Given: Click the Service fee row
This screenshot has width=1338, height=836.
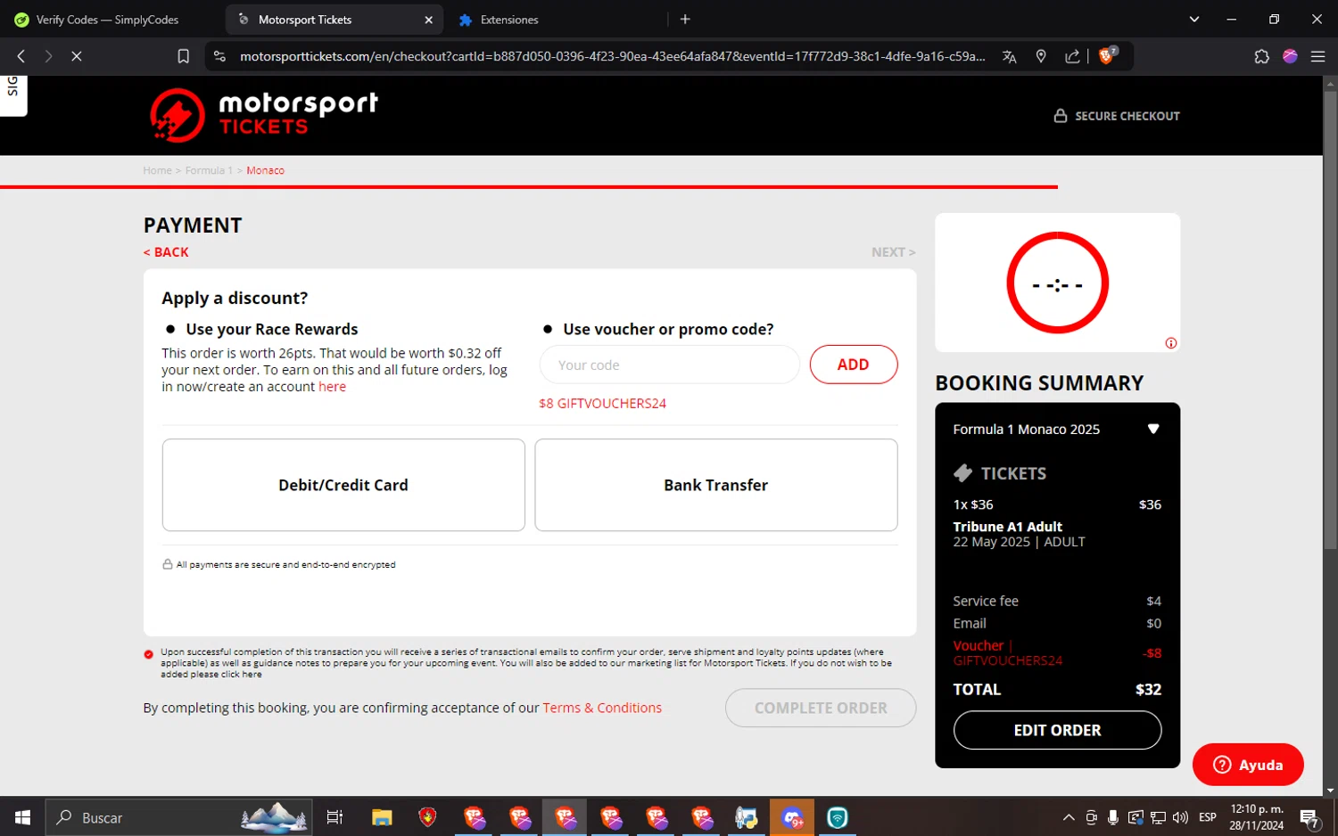Looking at the screenshot, I should [1057, 601].
